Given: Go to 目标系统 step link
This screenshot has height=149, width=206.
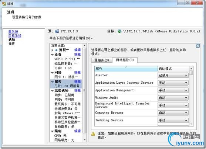Looking at the screenshot, I should click(15, 36).
